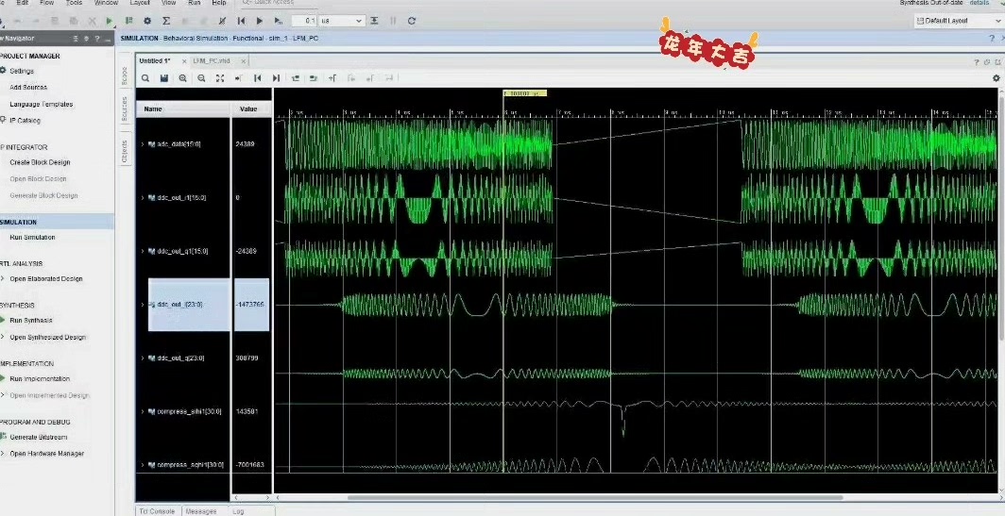Click the Next Transition icon

tap(314, 78)
